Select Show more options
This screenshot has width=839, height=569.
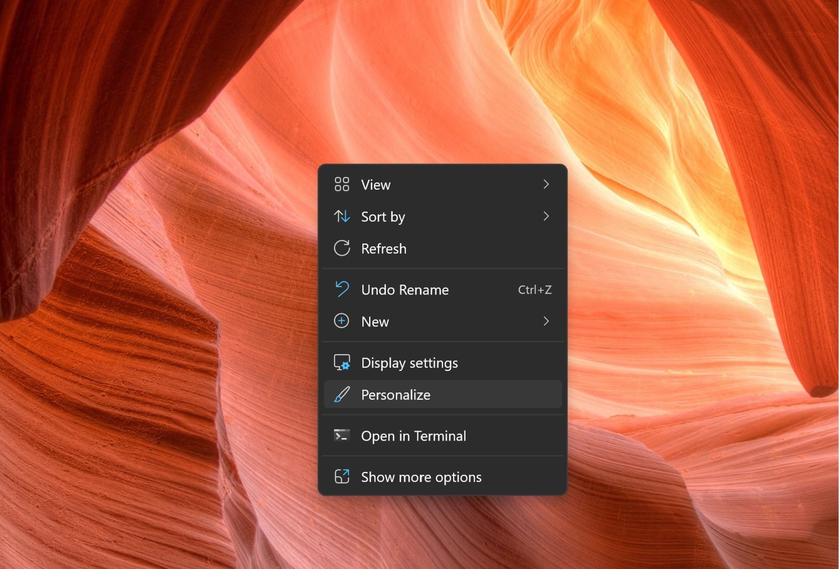(x=443, y=477)
